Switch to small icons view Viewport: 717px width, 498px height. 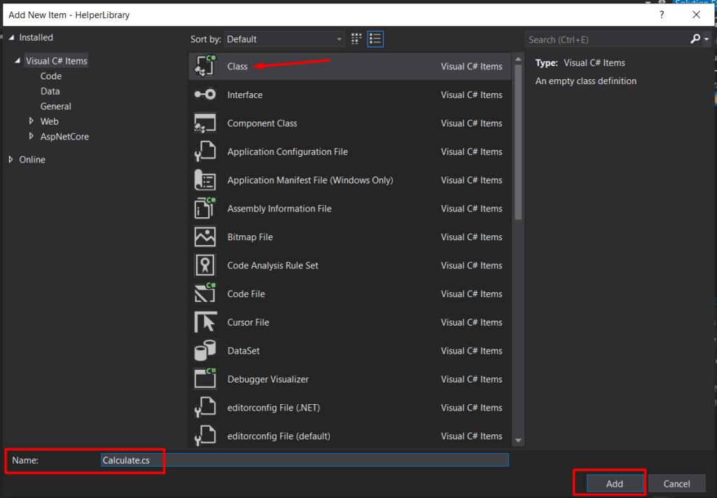pyautogui.click(x=356, y=39)
